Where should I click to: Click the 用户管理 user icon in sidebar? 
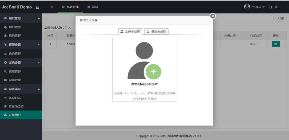[x=5, y=27]
